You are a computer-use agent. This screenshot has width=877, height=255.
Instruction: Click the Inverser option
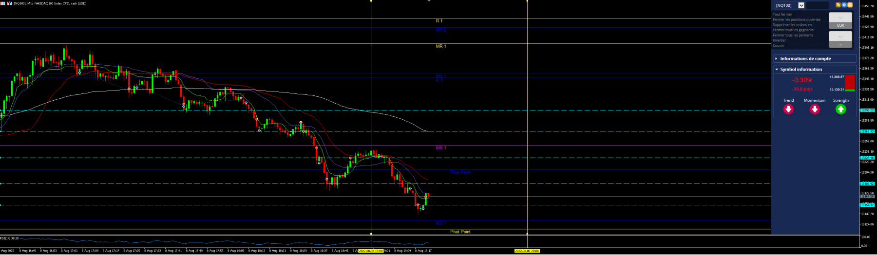779,40
